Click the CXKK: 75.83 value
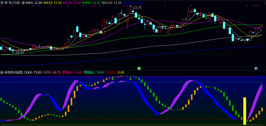This screenshot has width=266, height=126. coord(33,73)
